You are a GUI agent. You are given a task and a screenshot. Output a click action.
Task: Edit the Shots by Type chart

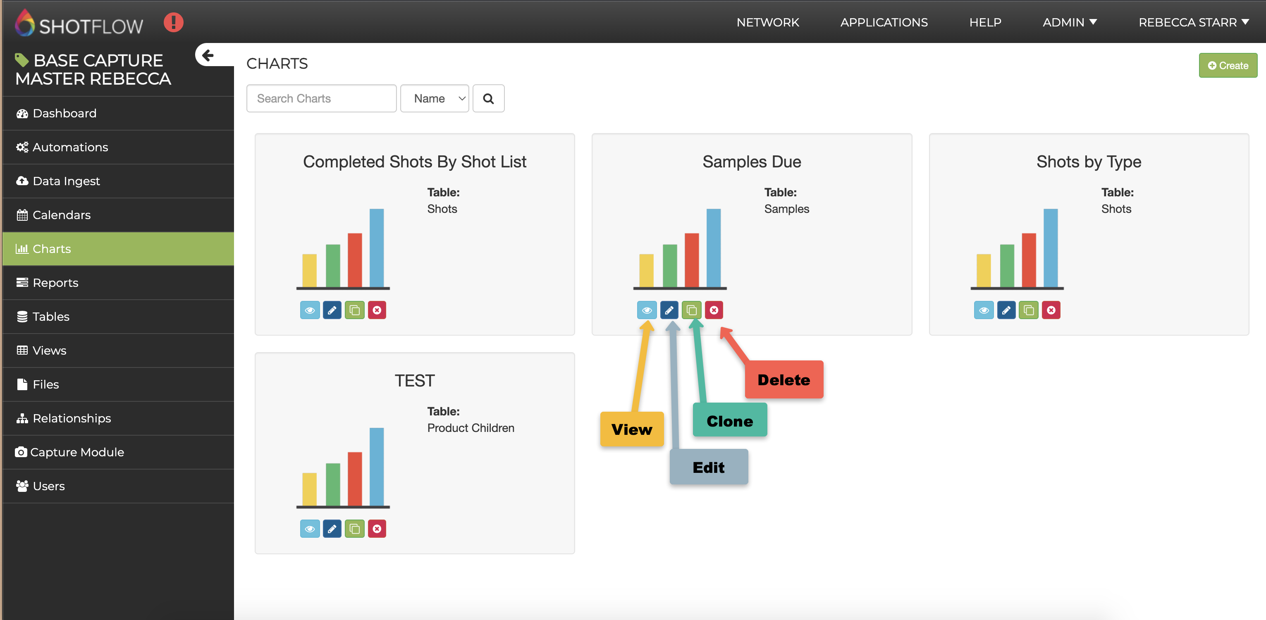pyautogui.click(x=1006, y=310)
